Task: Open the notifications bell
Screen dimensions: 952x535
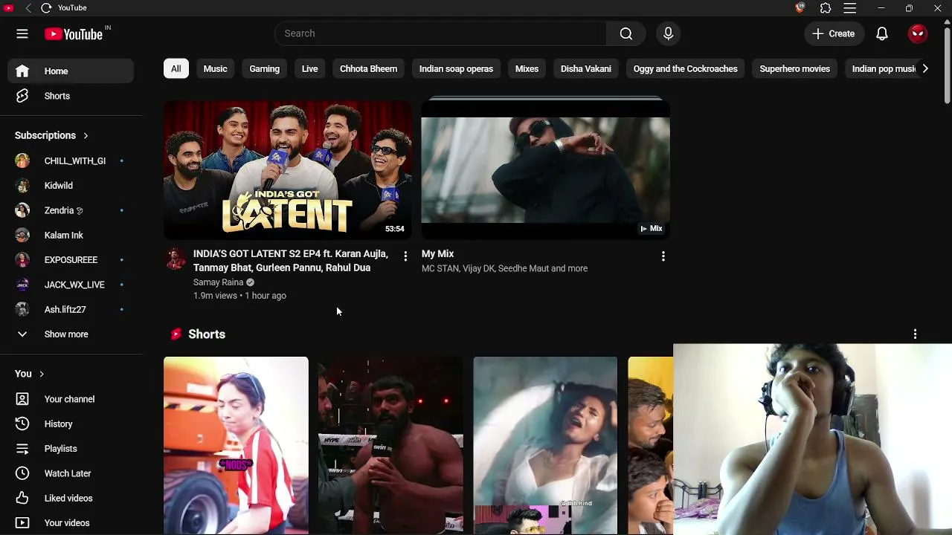Action: coord(882,33)
